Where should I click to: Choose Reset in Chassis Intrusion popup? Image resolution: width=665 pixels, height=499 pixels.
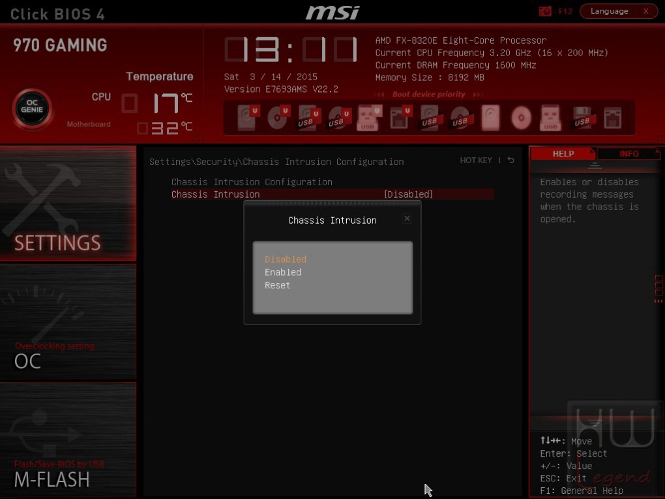(x=277, y=286)
